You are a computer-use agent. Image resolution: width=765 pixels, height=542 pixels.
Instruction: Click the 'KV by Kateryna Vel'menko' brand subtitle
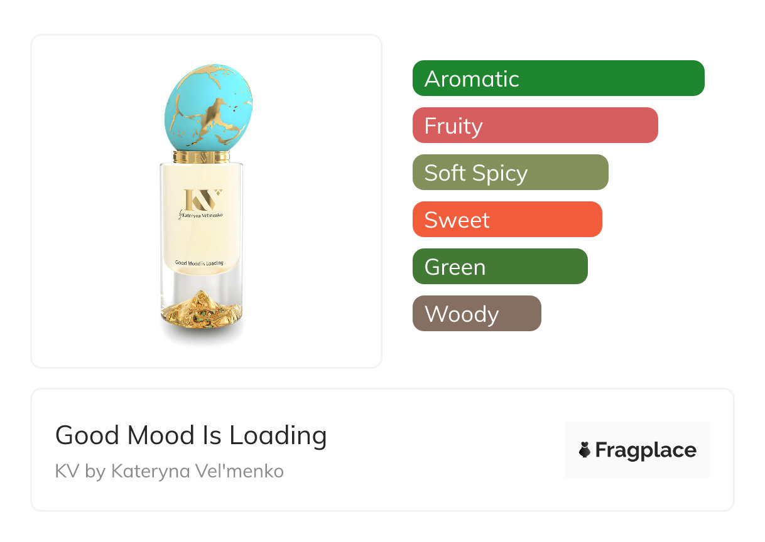170,470
